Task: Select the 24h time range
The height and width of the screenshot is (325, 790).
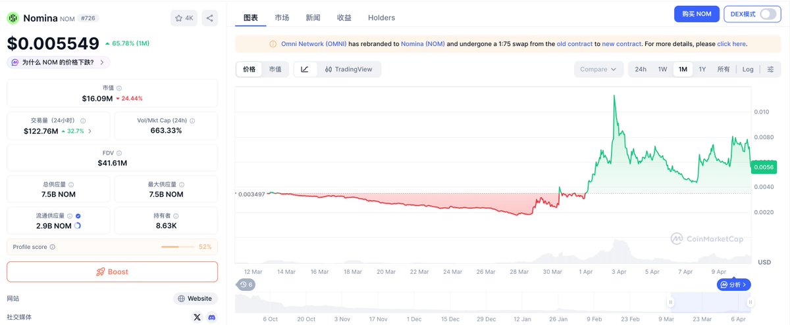Action: 641,69
